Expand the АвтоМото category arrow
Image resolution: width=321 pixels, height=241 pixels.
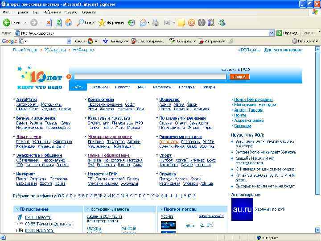coord(14,100)
